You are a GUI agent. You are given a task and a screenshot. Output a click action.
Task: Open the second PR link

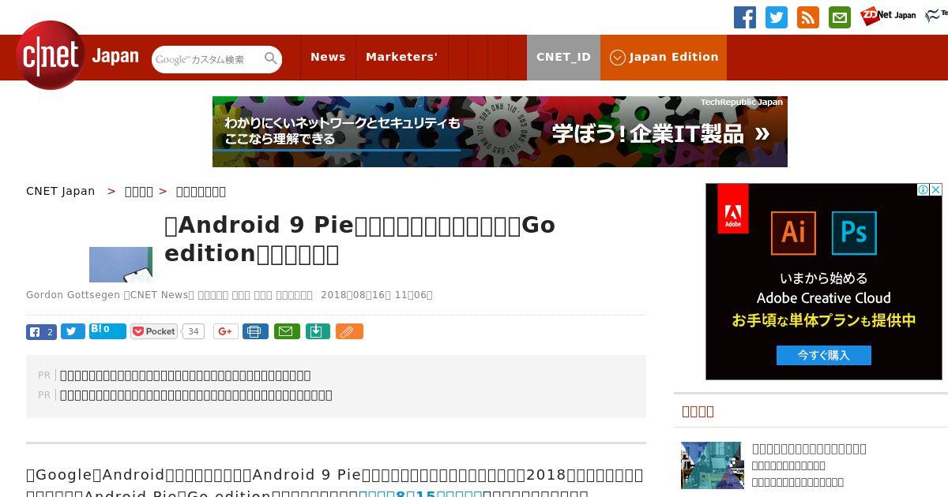pyautogui.click(x=196, y=395)
